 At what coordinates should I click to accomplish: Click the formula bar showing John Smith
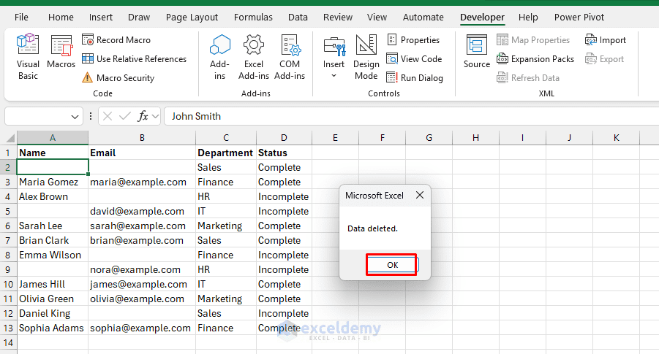click(412, 116)
